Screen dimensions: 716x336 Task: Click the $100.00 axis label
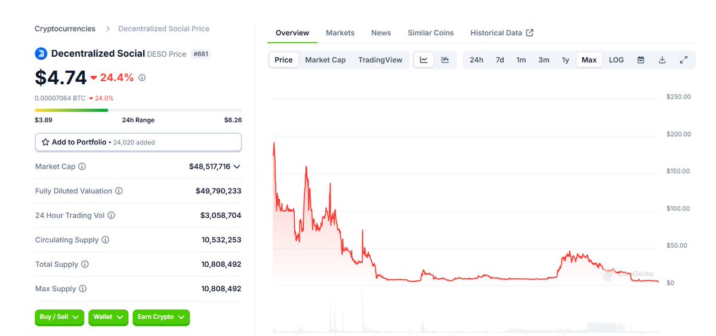click(x=678, y=208)
